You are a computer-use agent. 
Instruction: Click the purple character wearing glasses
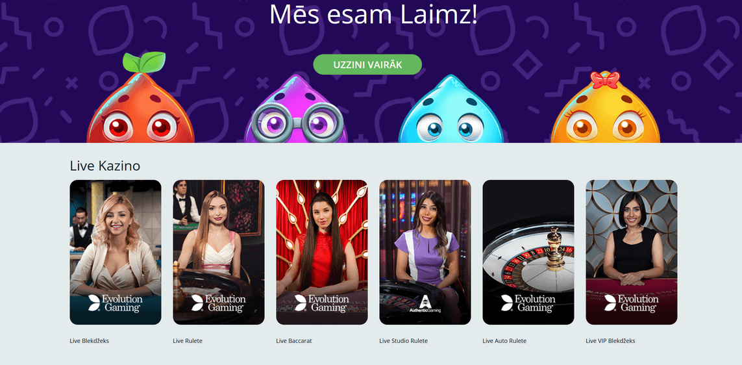(x=296, y=110)
